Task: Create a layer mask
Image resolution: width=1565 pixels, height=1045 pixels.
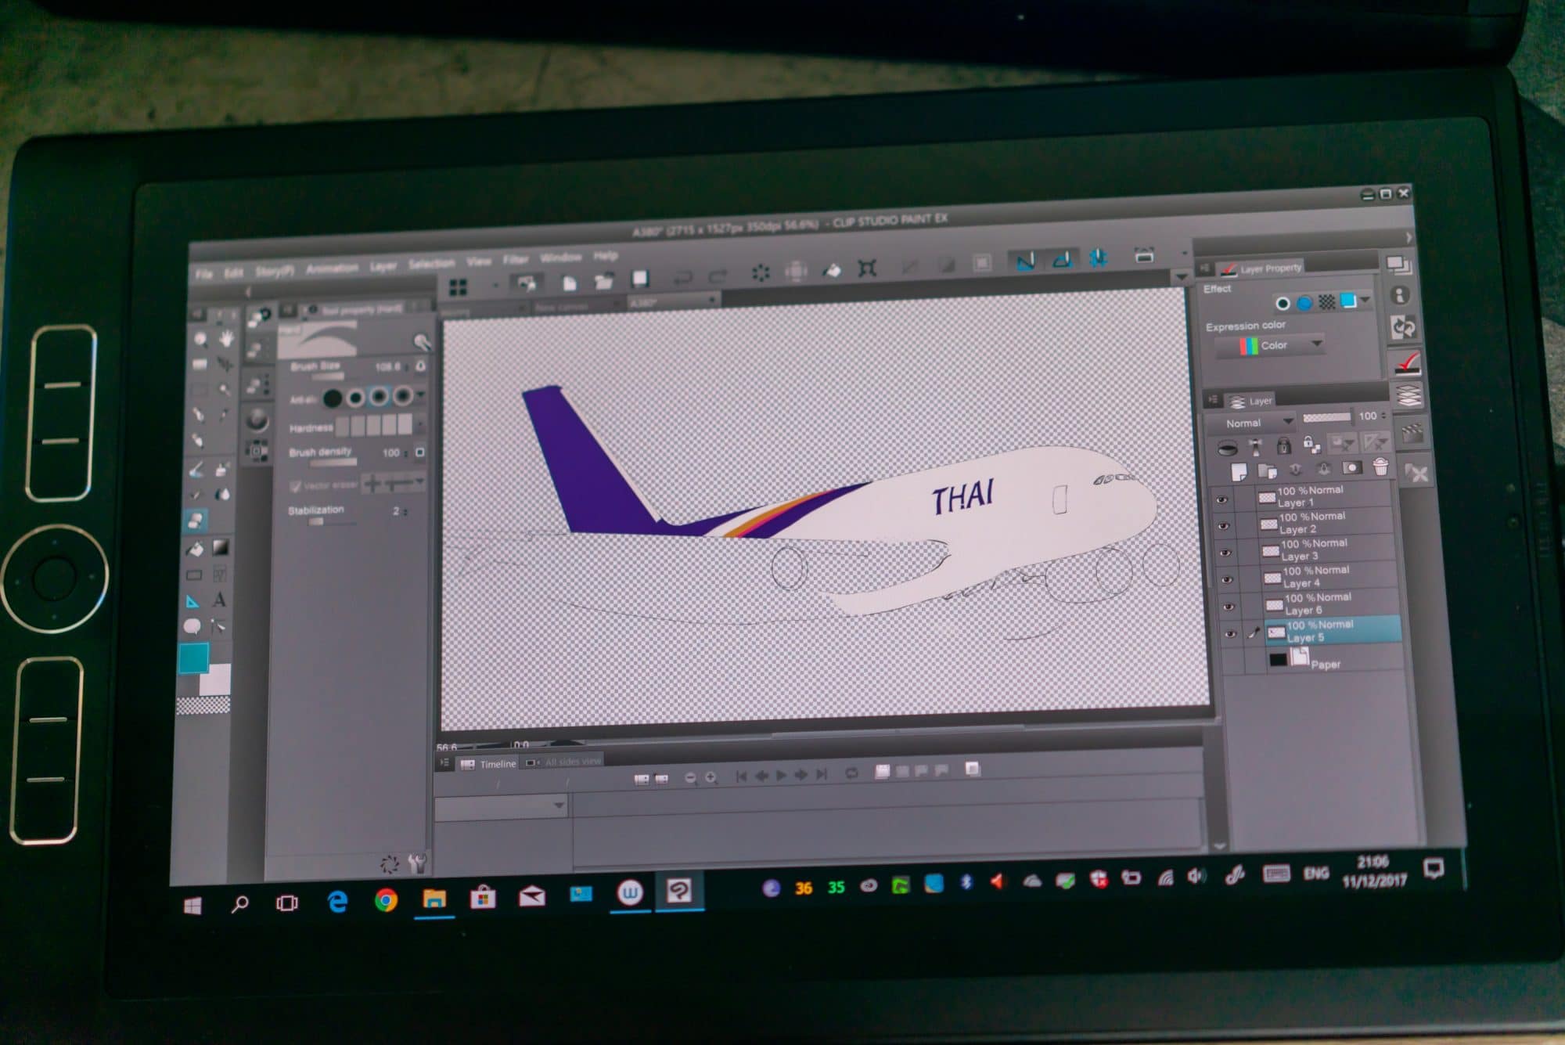Action: (x=1351, y=467)
